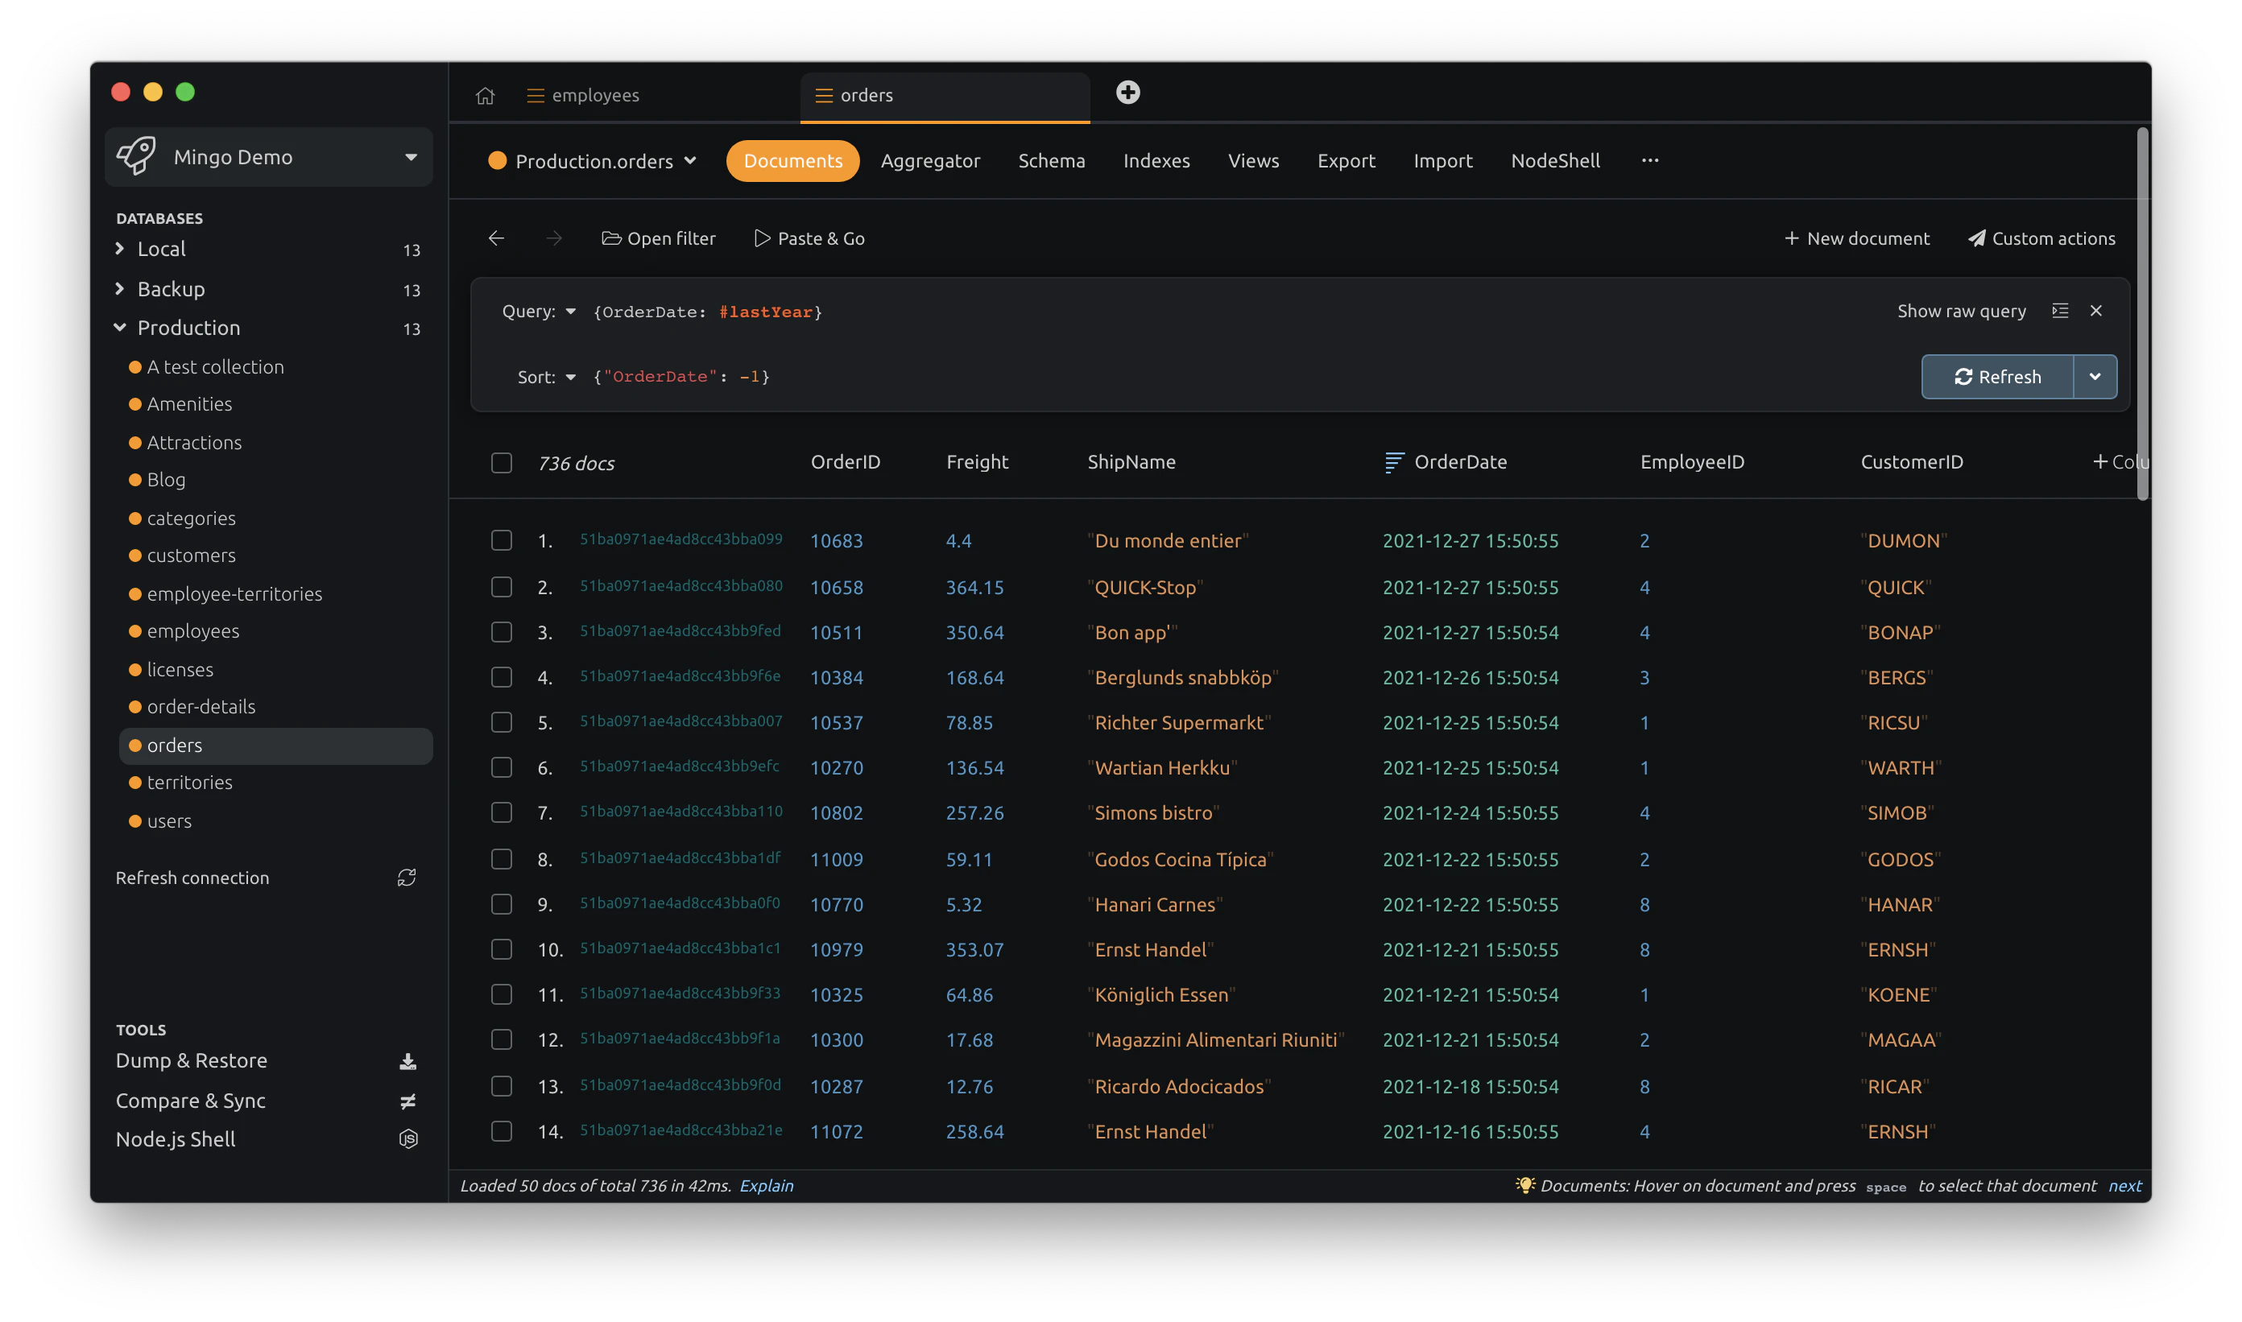The image size is (2242, 1322).
Task: Check the row for Ricardo Adocicados
Action: (502, 1086)
